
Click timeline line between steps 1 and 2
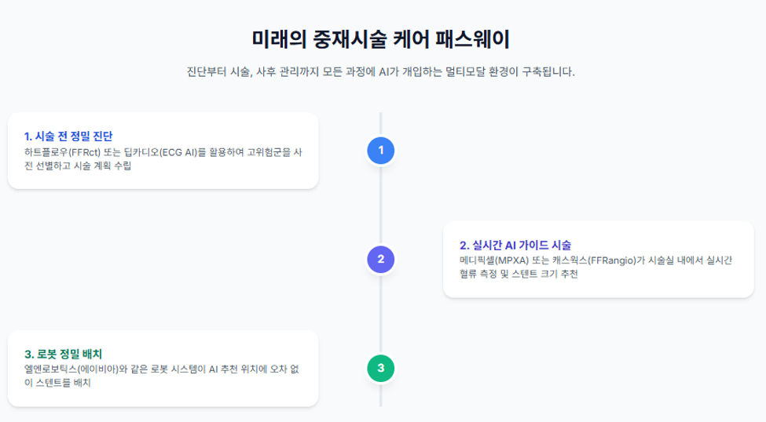(x=380, y=205)
